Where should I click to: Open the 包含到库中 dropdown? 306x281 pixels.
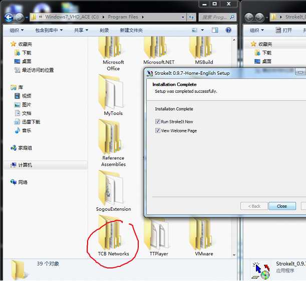coord(49,30)
